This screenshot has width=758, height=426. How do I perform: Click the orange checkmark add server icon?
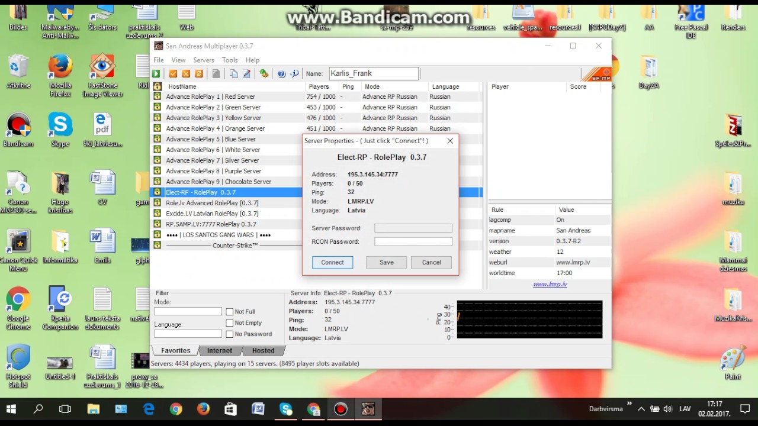tap(174, 73)
